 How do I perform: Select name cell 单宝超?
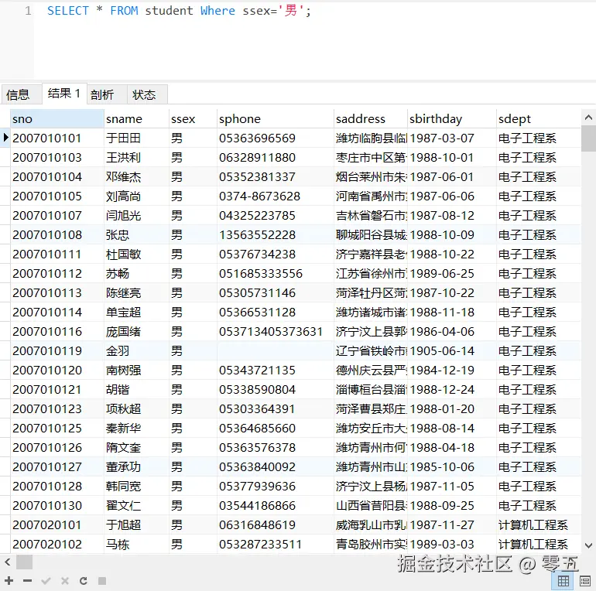point(136,313)
